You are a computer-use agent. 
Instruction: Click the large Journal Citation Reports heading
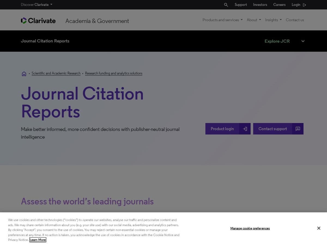tap(82, 103)
